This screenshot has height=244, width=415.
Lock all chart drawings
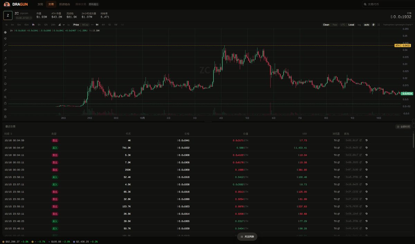click(x=5, y=103)
